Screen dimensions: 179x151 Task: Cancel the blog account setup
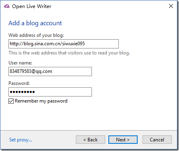click(157, 140)
